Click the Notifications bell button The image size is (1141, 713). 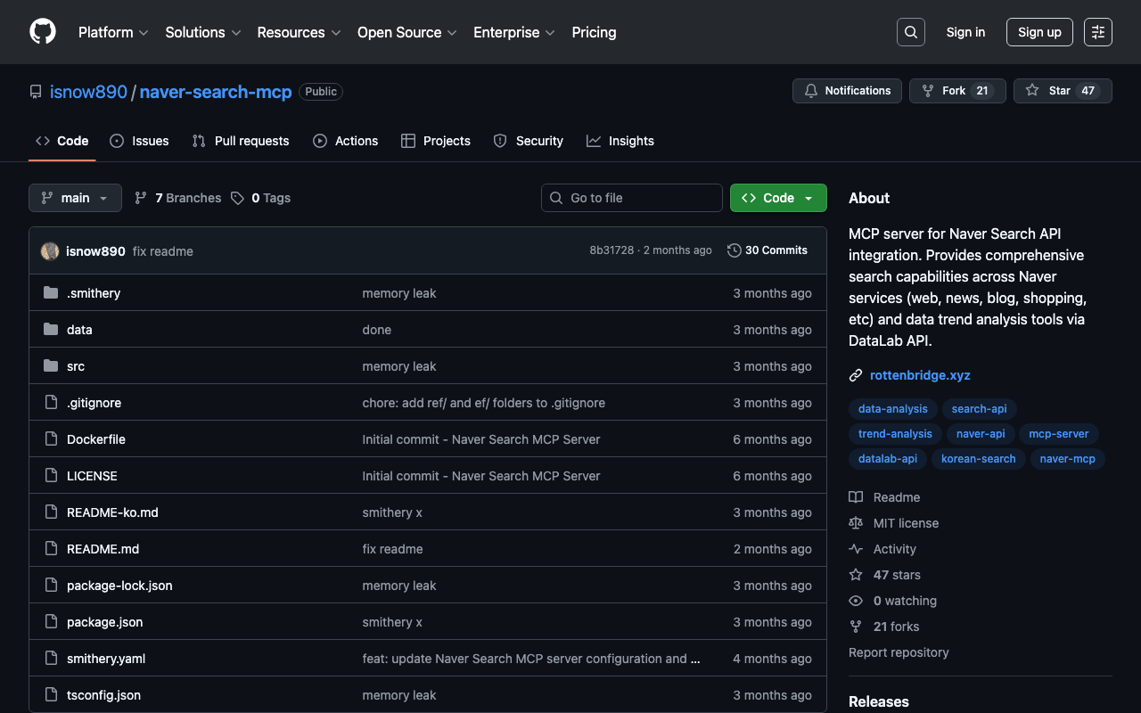tap(847, 91)
